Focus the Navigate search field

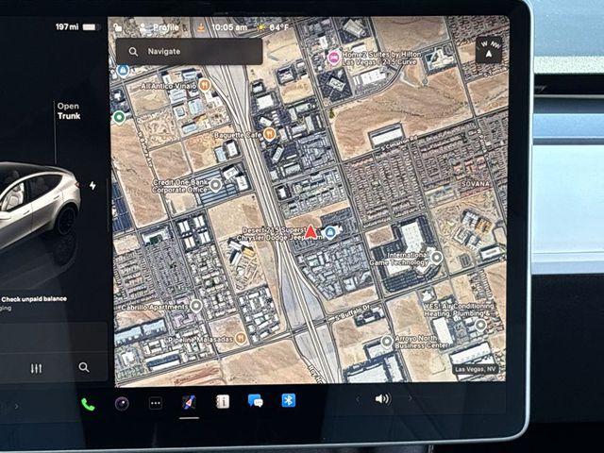[x=189, y=51]
